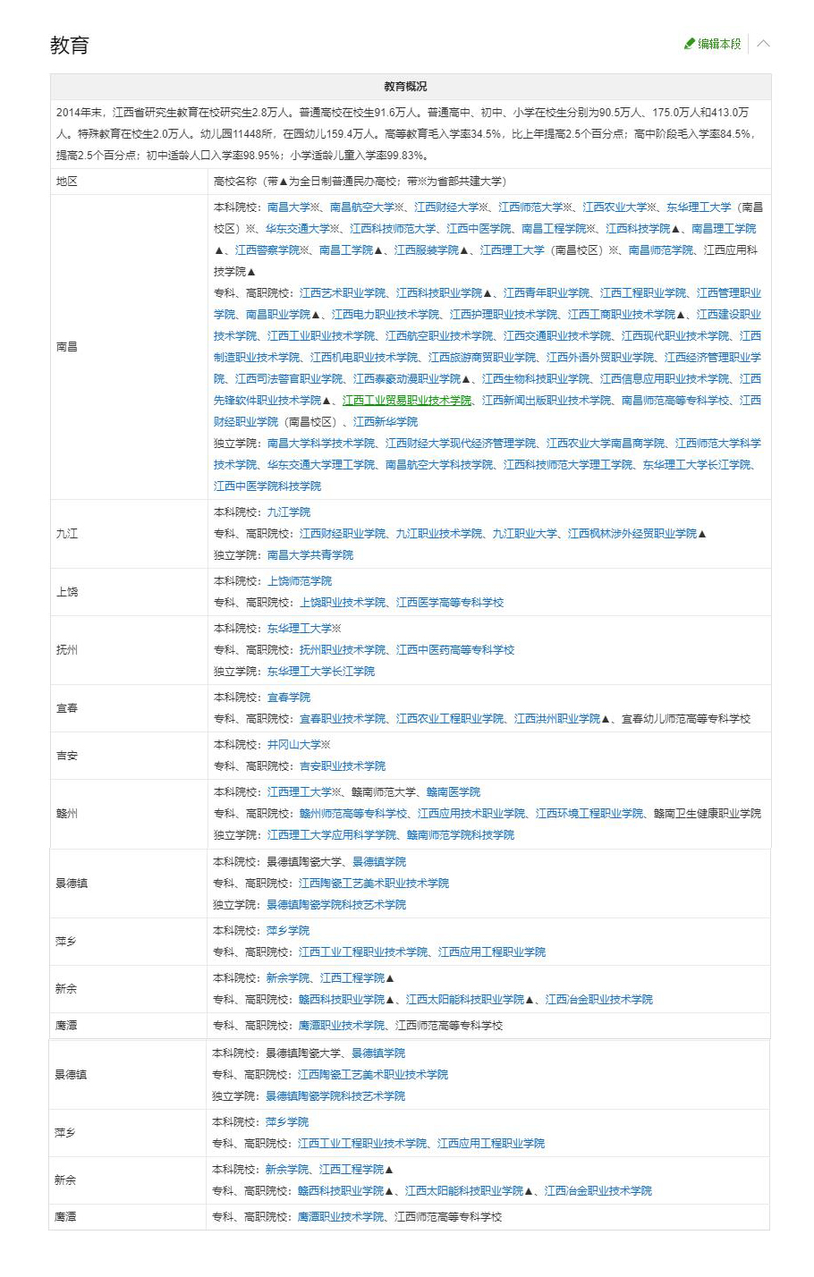Click the 吉安 region cell
Viewport: 814px width, 1277px height.
tap(129, 756)
